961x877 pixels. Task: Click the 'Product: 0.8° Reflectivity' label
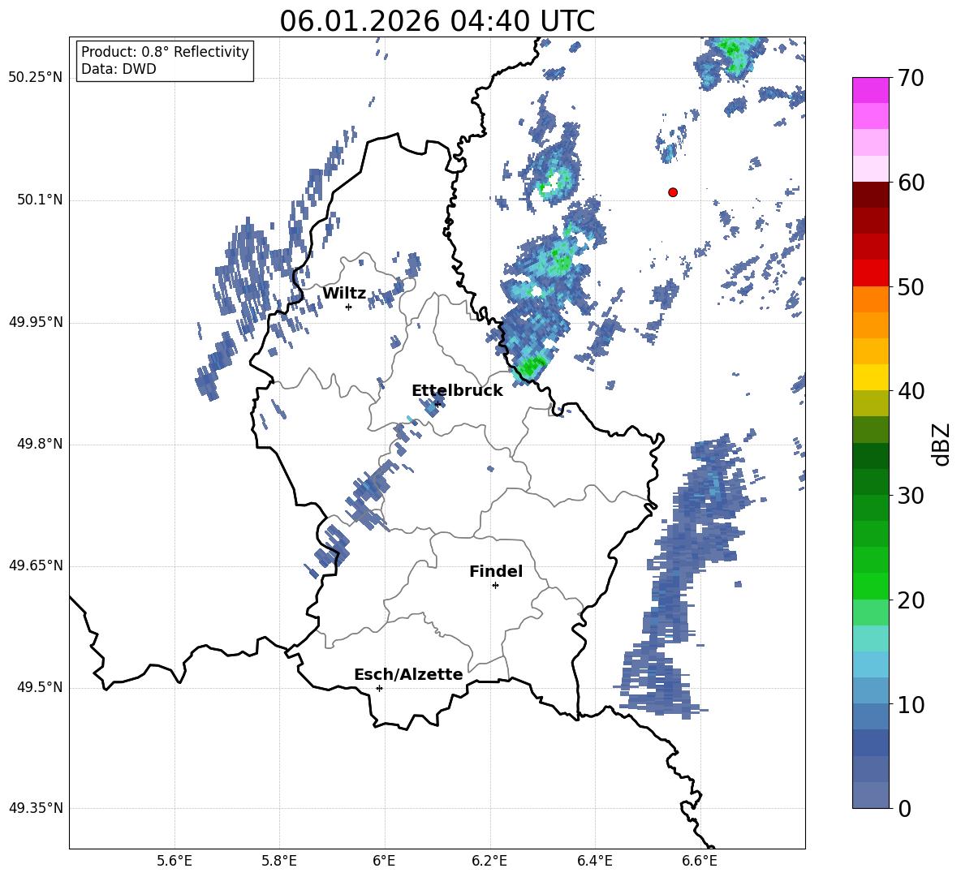165,51
